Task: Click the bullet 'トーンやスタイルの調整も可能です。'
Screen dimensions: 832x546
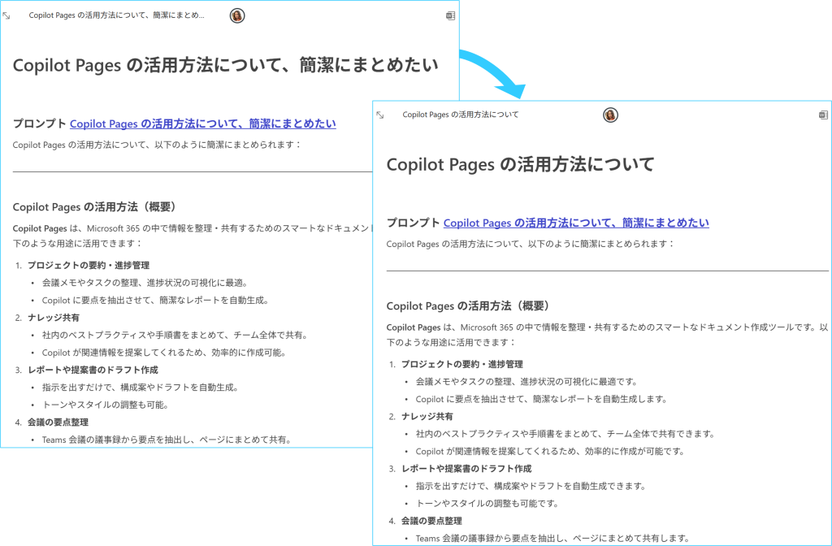Action: pos(487,504)
